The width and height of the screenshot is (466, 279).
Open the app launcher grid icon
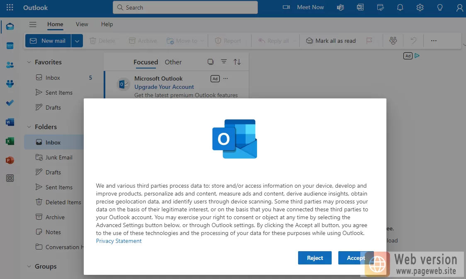10,7
